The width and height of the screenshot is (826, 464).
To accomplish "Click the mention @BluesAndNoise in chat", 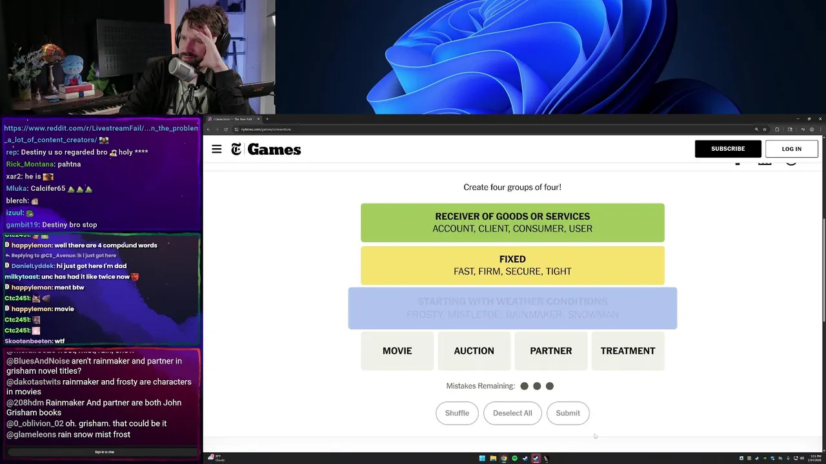I will [38, 362].
